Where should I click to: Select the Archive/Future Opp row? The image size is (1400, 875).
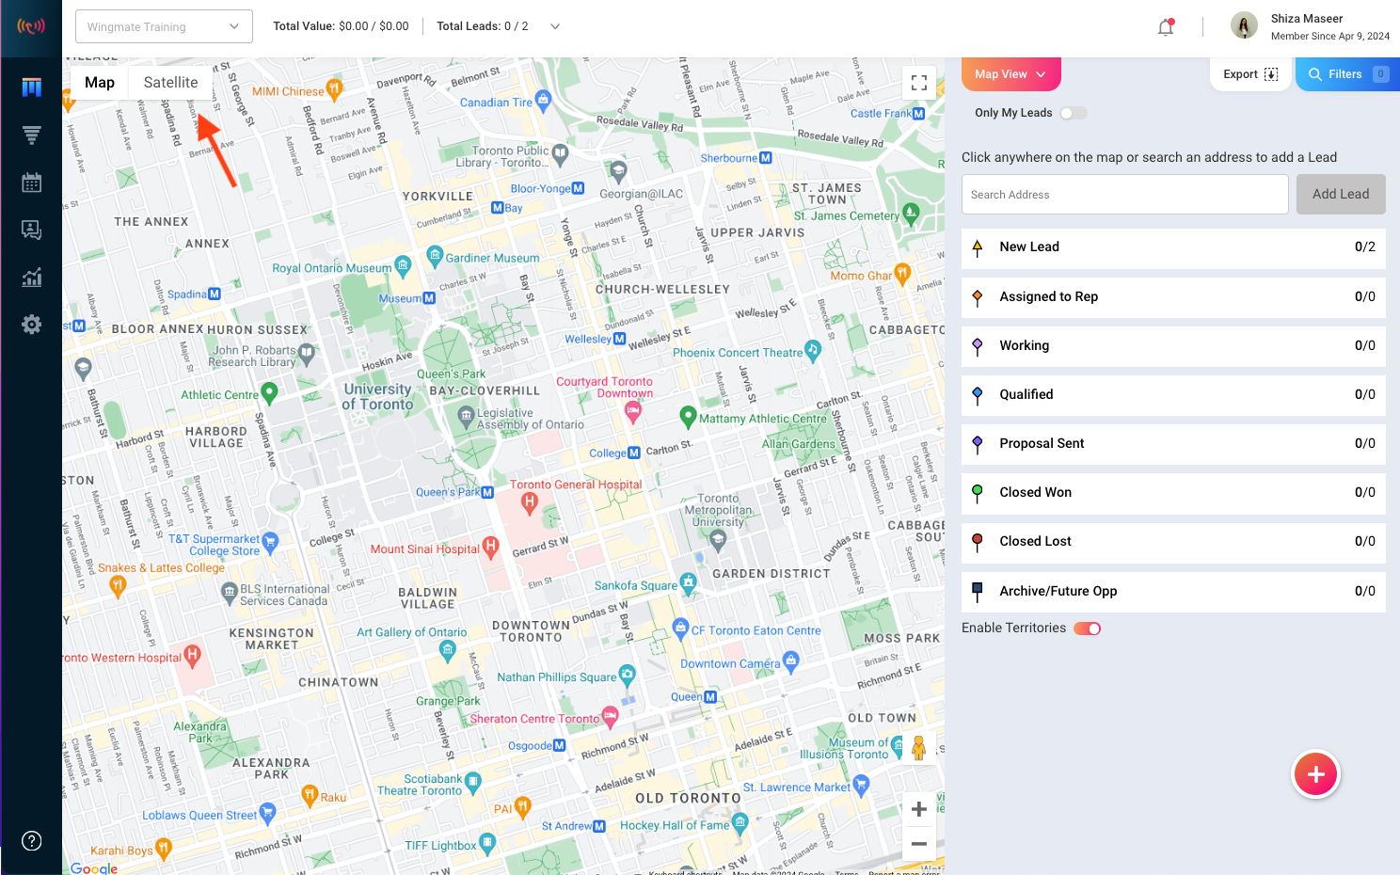(x=1173, y=591)
